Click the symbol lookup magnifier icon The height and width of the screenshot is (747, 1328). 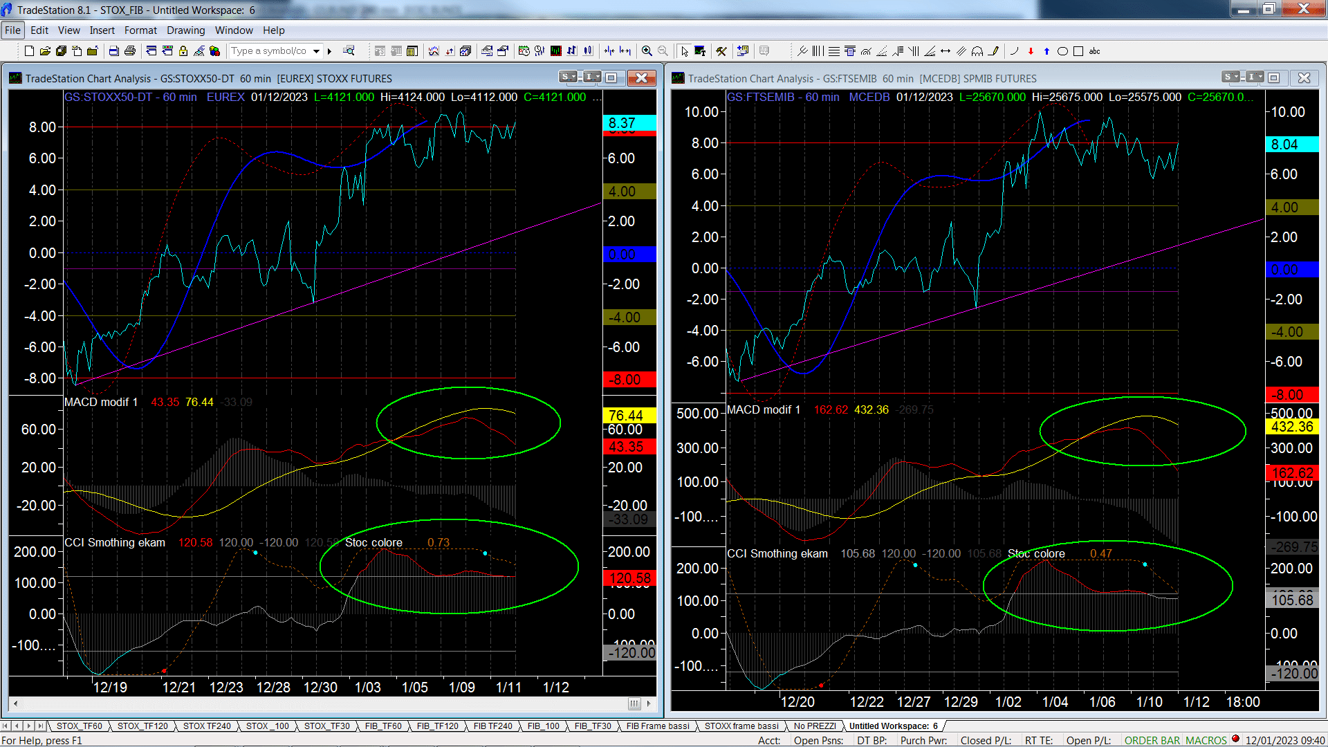tap(349, 50)
